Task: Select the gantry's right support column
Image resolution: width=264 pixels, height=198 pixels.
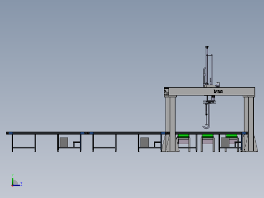Action: pyautogui.click(x=249, y=123)
